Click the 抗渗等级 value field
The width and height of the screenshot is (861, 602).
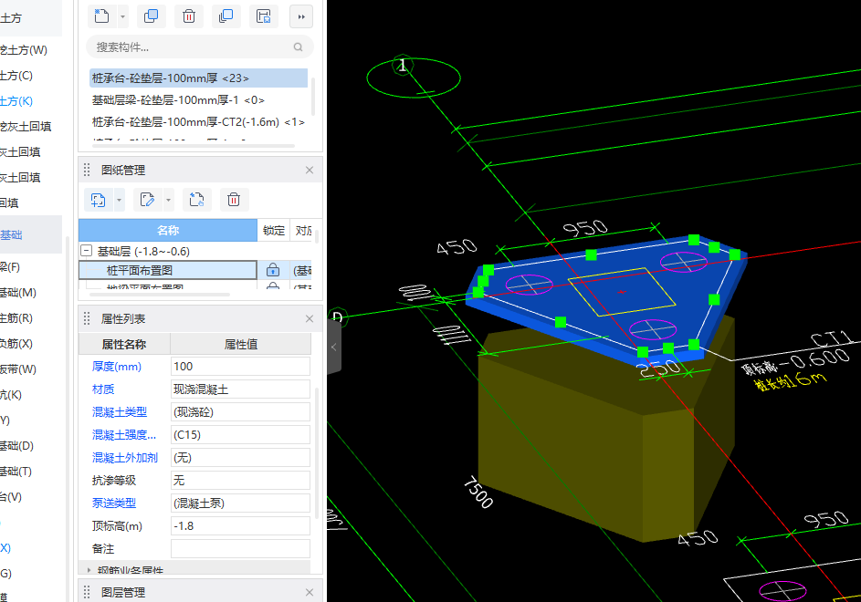click(x=240, y=480)
